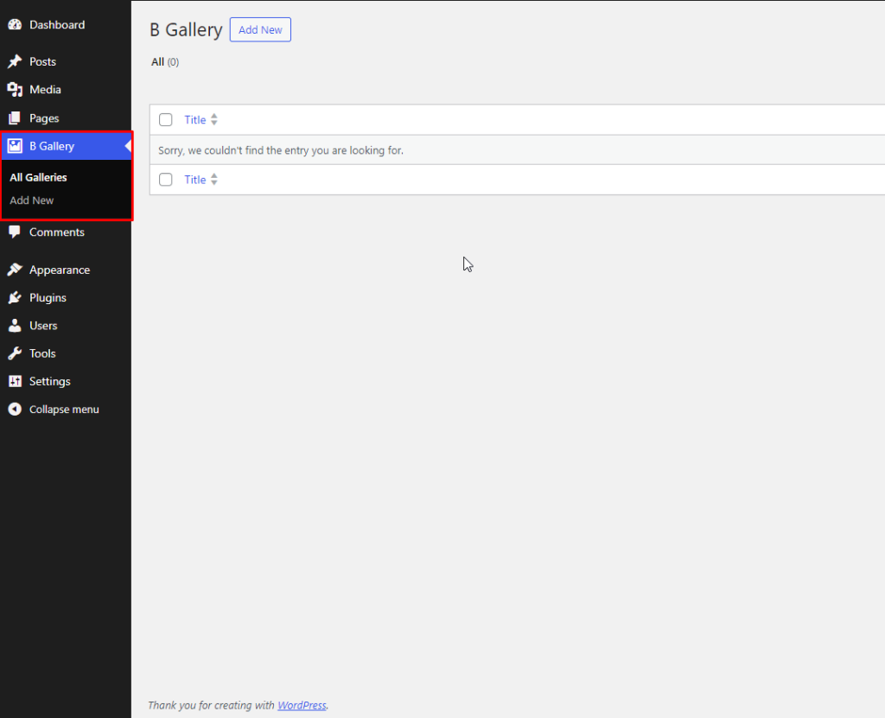Click the Tools wrench icon
This screenshot has width=885, height=718.
click(x=15, y=353)
